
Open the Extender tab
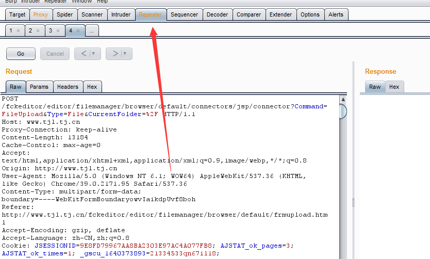pyautogui.click(x=280, y=14)
